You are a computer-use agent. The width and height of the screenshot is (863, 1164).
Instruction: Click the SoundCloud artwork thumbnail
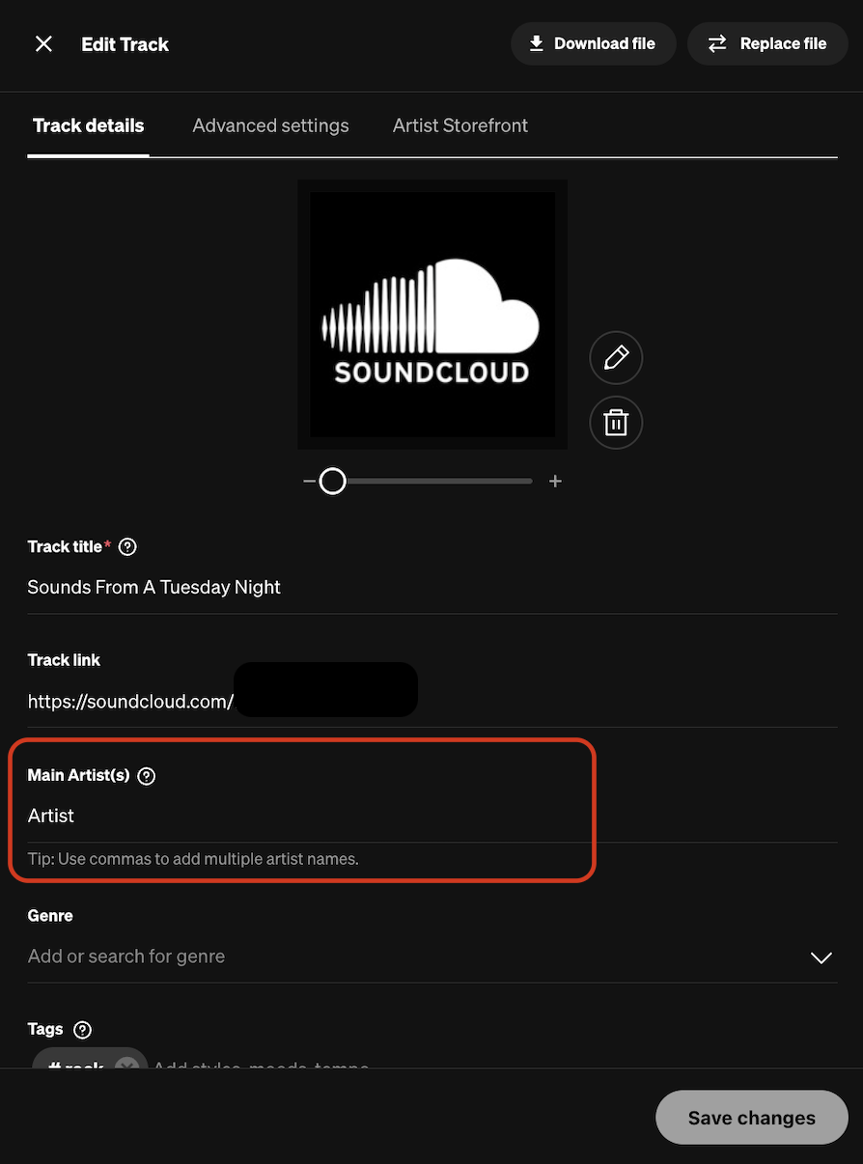(x=432, y=315)
